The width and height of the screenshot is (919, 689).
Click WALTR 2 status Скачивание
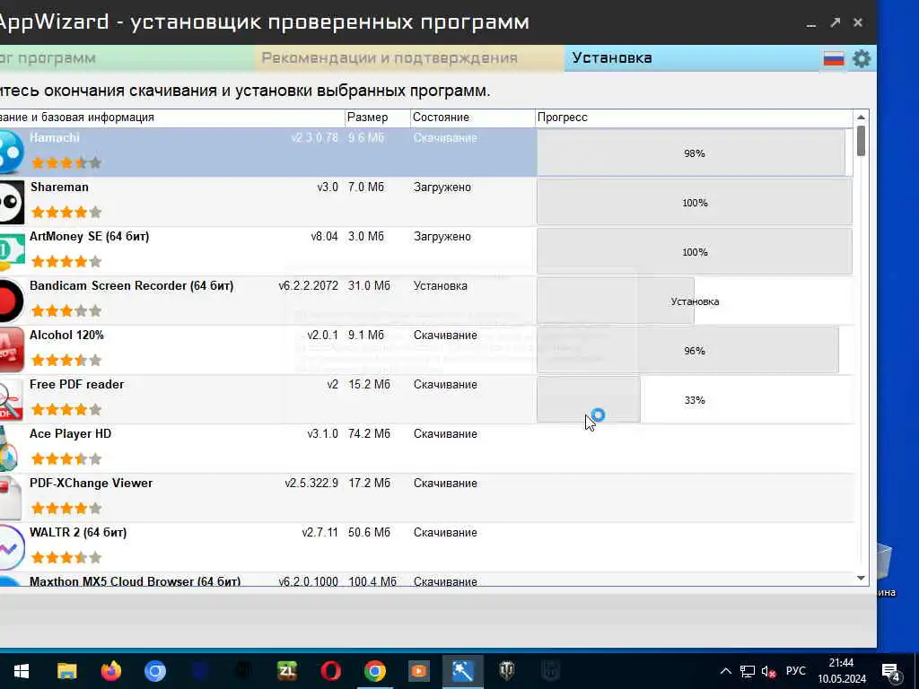click(445, 533)
